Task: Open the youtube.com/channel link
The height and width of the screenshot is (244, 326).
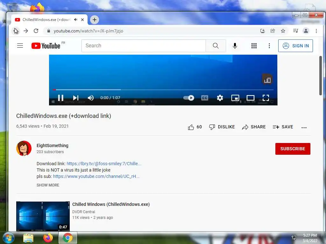Action: tap(96, 176)
